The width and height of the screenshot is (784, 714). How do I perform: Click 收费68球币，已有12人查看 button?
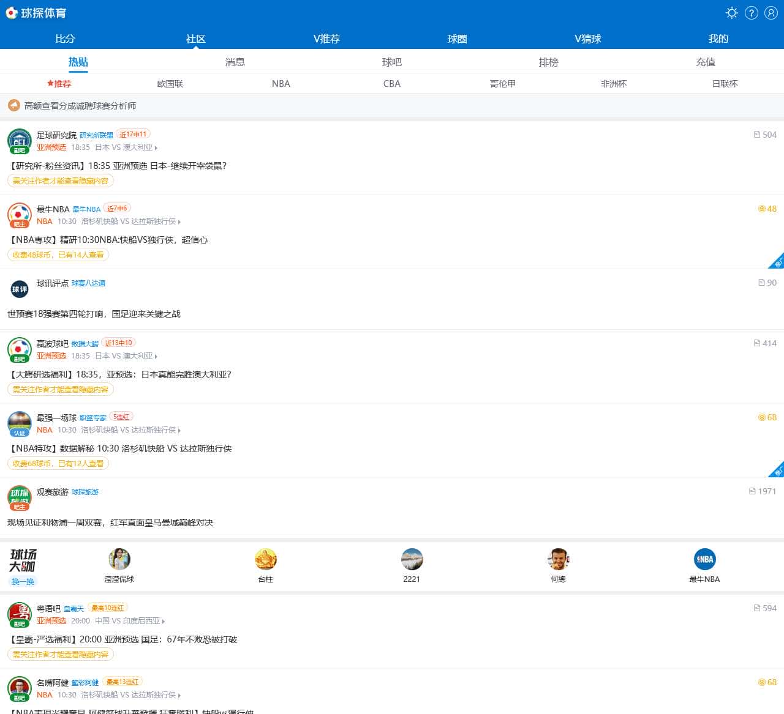coord(58,463)
